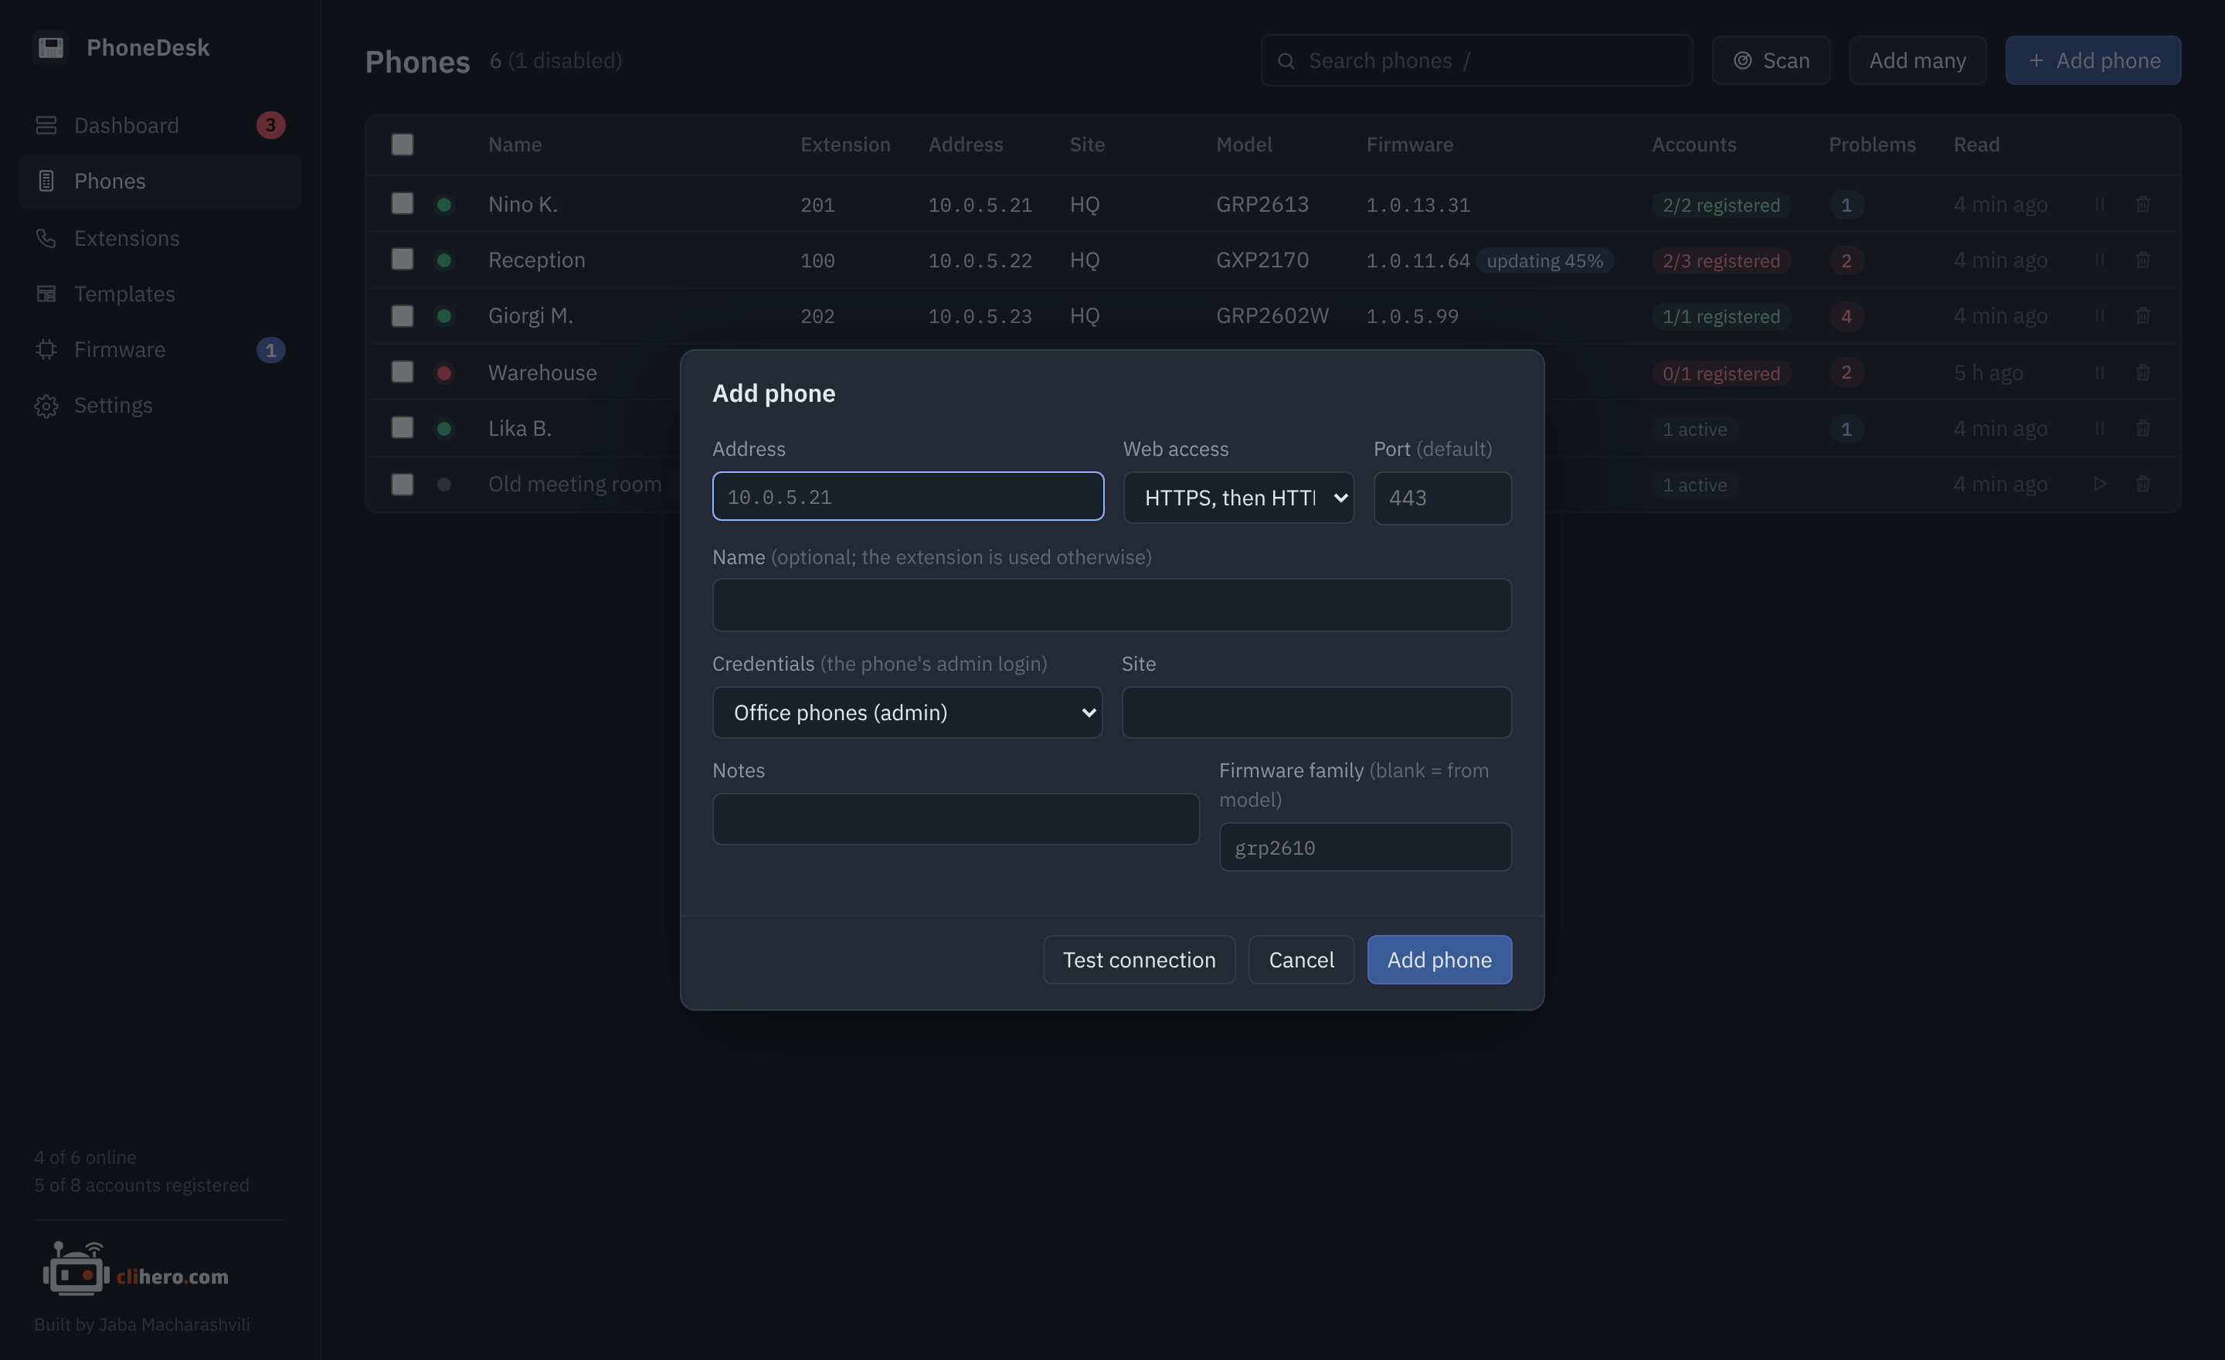Focus the Name input field
2225x1360 pixels.
(1112, 605)
